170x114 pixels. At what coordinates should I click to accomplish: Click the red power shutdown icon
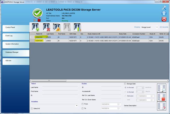point(164,19)
